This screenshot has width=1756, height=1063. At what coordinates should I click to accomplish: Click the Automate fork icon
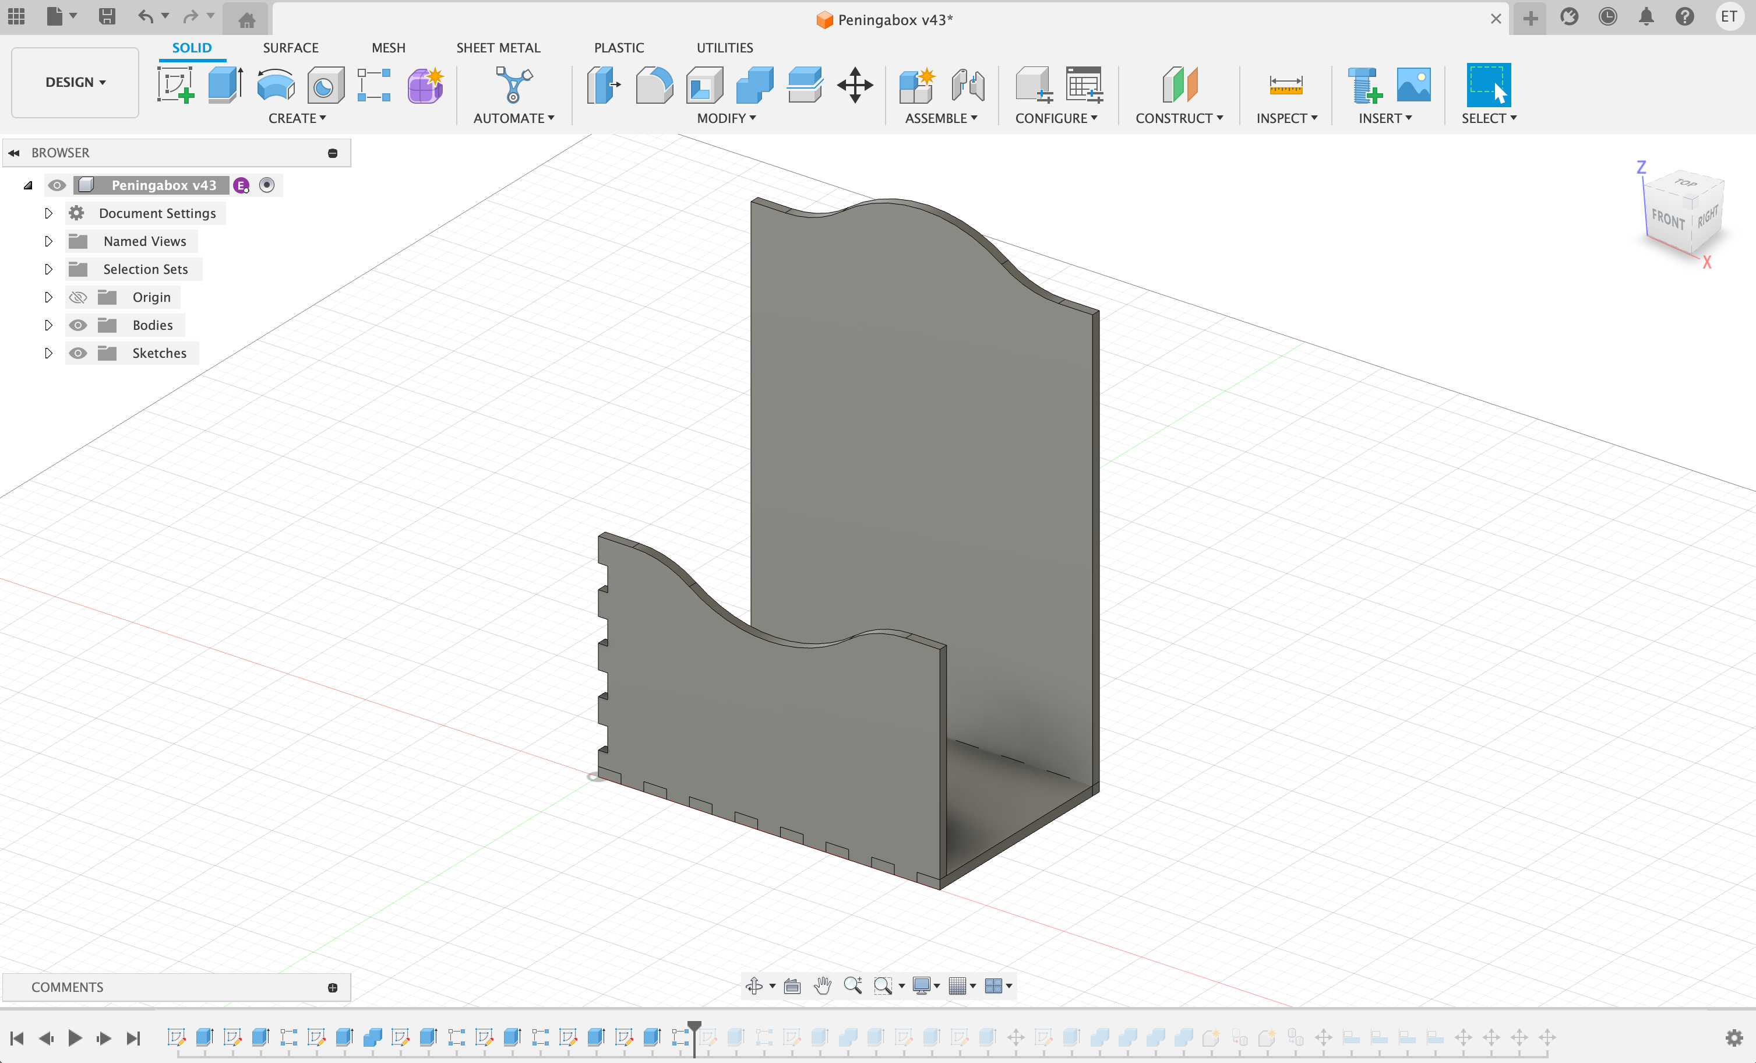pyautogui.click(x=514, y=85)
